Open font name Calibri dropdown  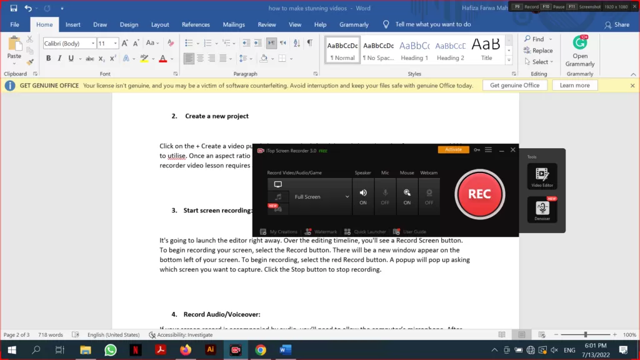coord(93,43)
